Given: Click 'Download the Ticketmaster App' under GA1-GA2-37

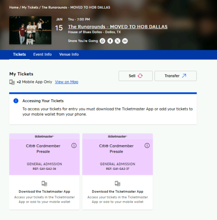Looking at the screenshot, I should [x=118, y=192].
